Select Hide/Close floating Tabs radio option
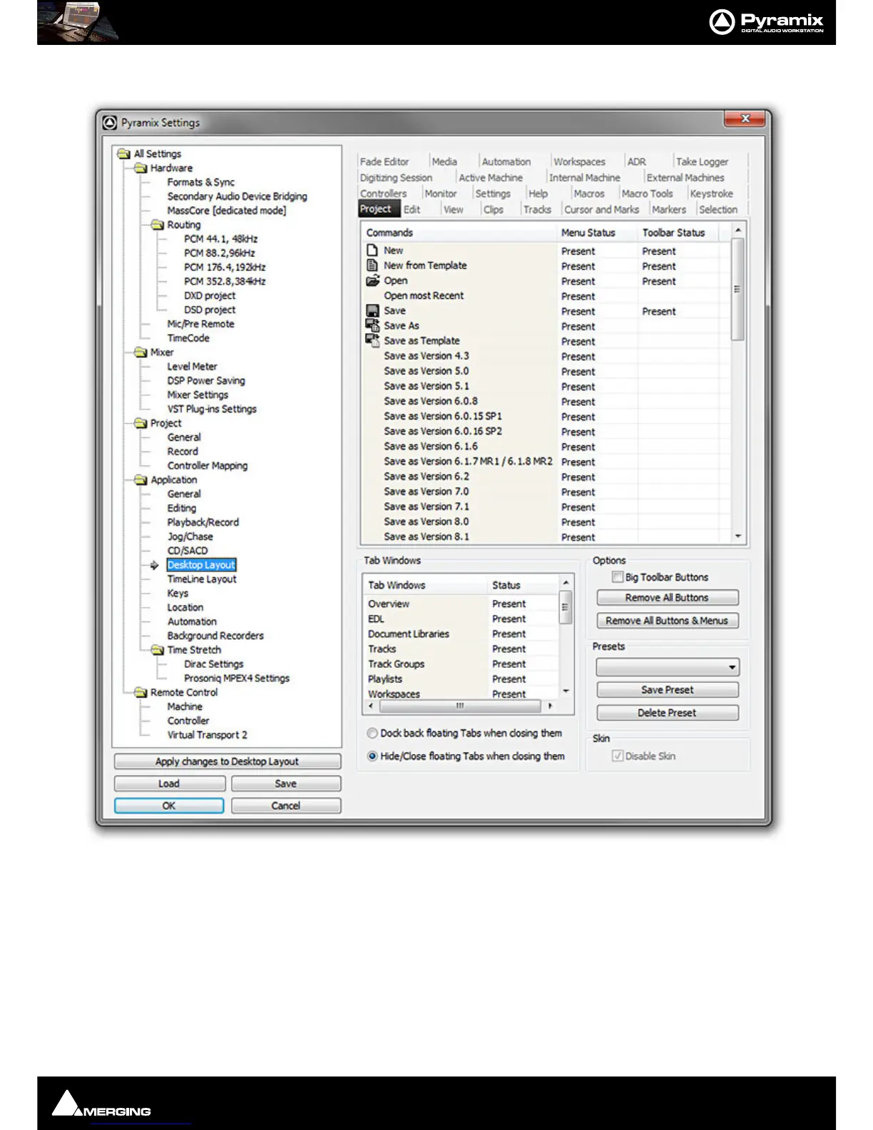 (x=372, y=756)
